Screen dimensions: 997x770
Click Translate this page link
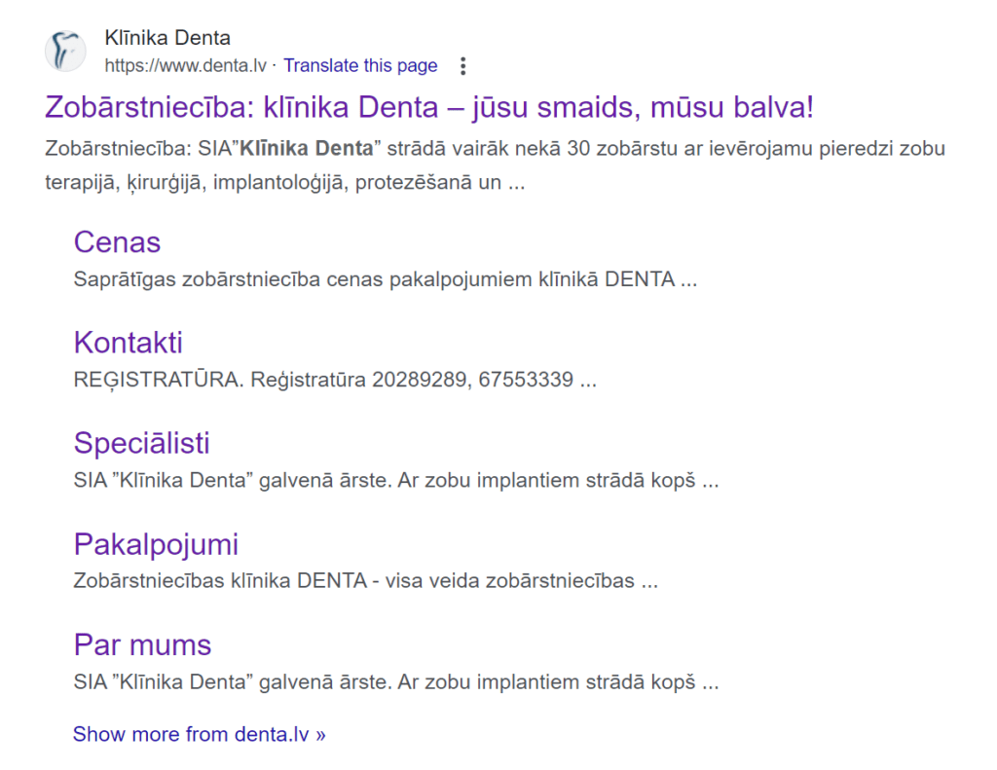pos(360,65)
